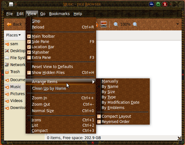Arrange items Manually
The height and width of the screenshot is (145, 185).
coord(123,81)
